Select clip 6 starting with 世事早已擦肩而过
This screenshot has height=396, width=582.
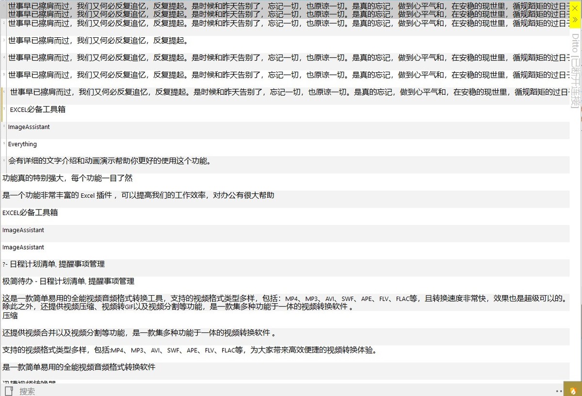tap(285, 96)
